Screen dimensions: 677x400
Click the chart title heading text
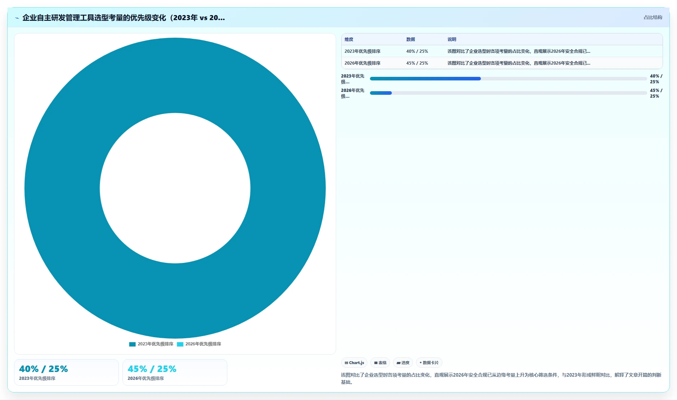124,18
